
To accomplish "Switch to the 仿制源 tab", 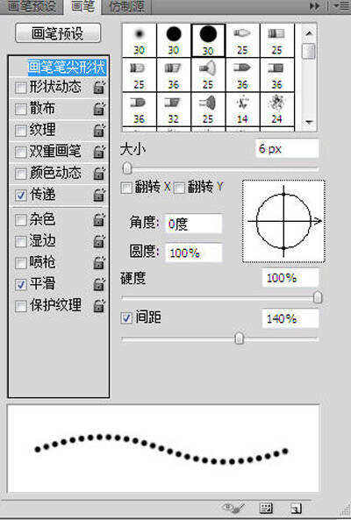I will pyautogui.click(x=126, y=7).
